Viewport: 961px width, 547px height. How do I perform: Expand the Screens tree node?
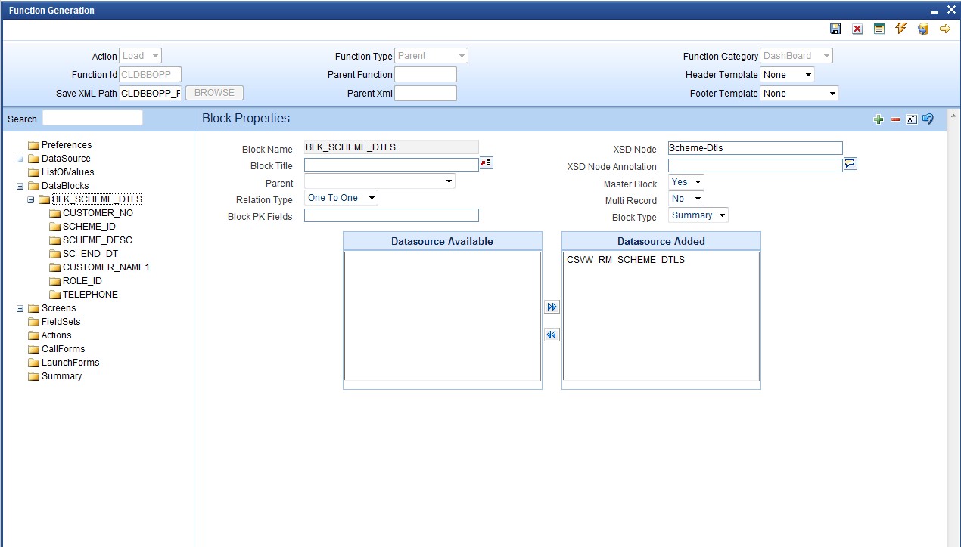pyautogui.click(x=20, y=308)
